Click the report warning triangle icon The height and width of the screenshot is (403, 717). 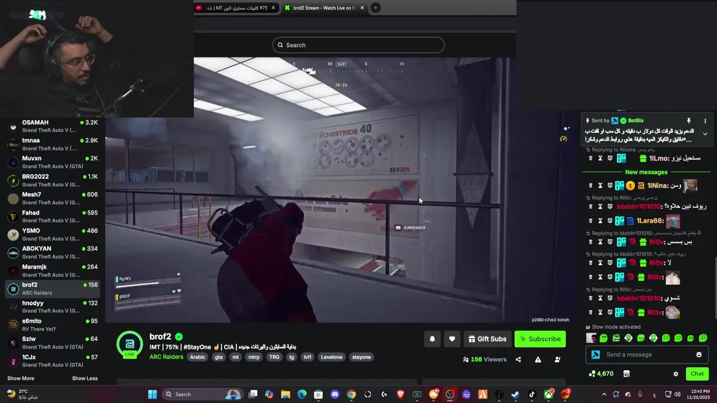[x=538, y=359]
